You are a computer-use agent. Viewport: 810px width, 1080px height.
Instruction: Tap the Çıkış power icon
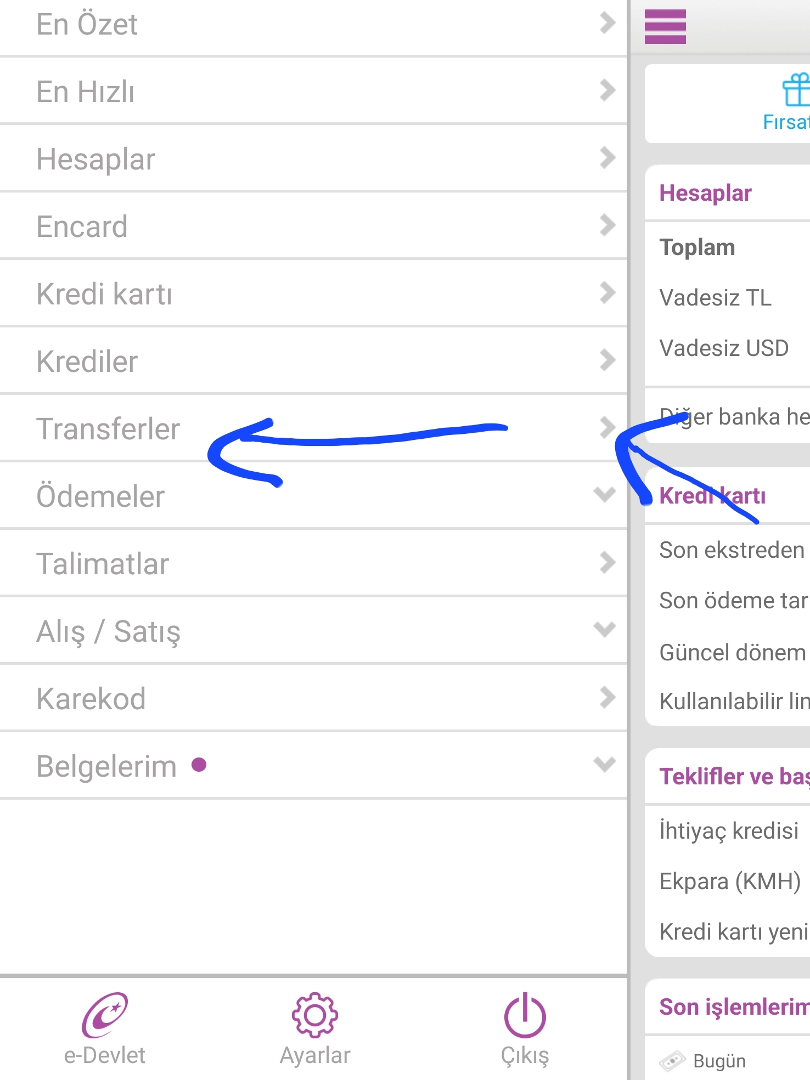pyautogui.click(x=525, y=1015)
